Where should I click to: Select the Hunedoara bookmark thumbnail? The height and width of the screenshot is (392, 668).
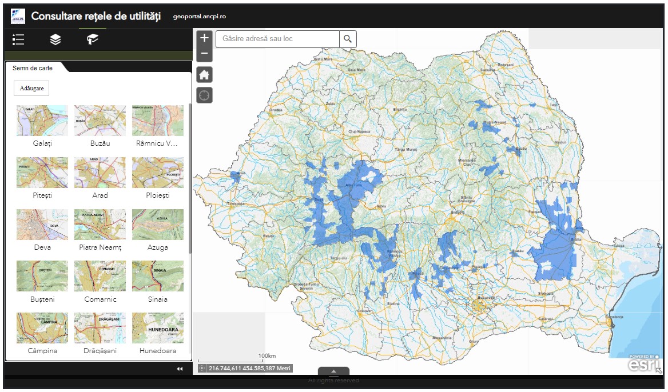(158, 328)
